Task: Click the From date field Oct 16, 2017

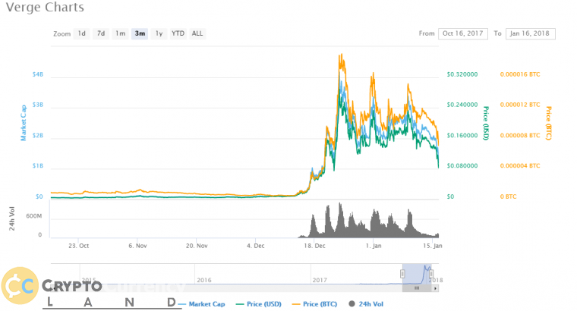Action: pyautogui.click(x=463, y=33)
